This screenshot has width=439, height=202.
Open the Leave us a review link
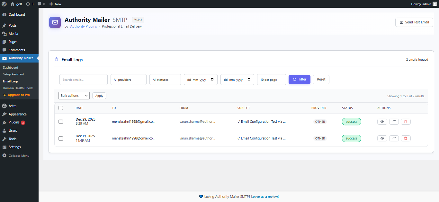[x=265, y=196]
